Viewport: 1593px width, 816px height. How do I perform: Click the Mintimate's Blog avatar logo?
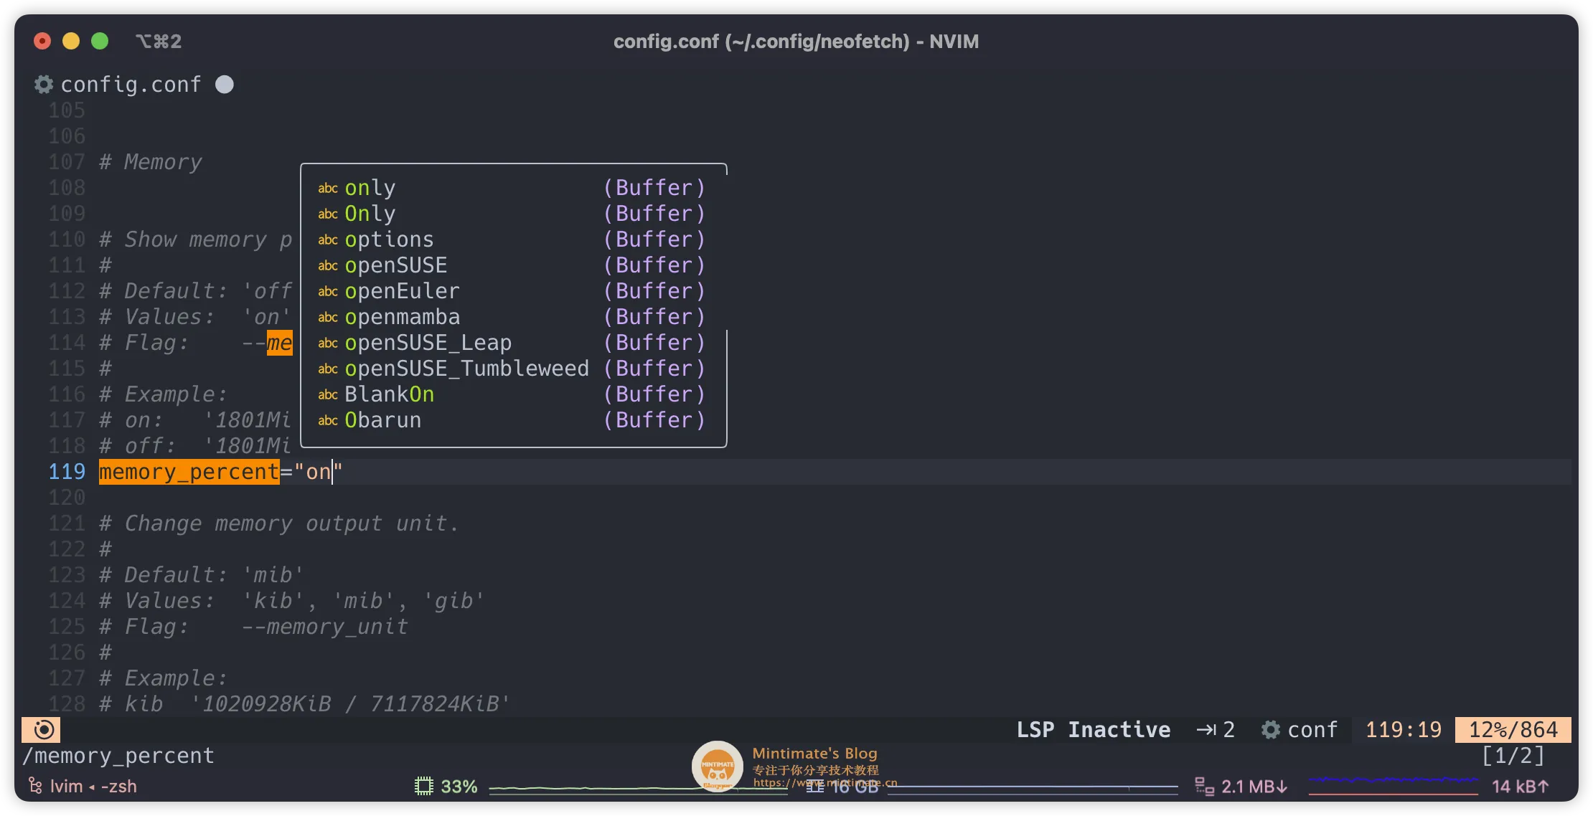click(x=718, y=766)
